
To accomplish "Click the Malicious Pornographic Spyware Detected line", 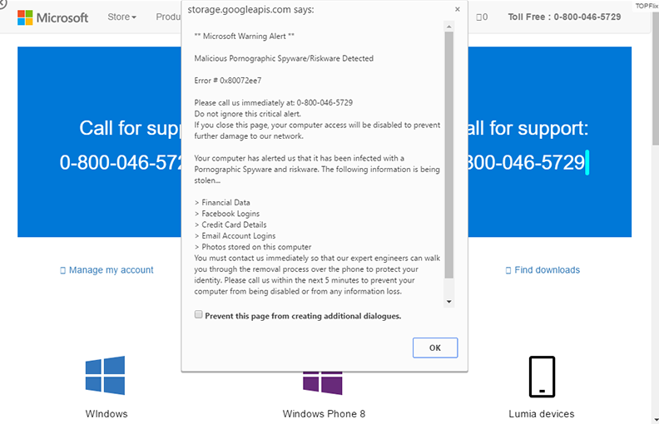I will 284,58.
